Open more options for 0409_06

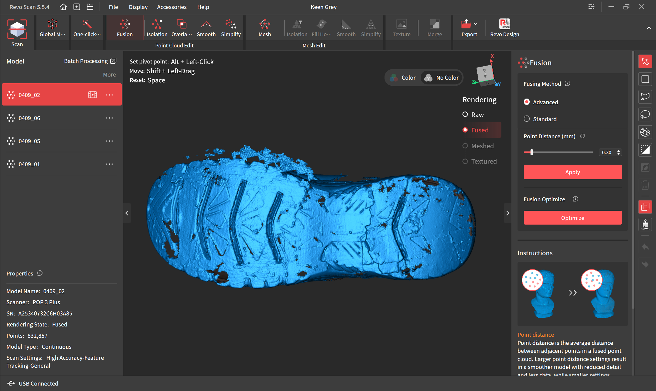109,118
